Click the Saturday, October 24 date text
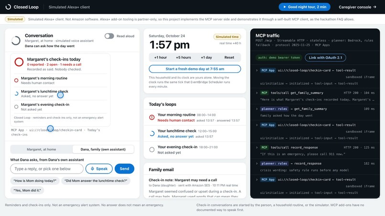This screenshot has width=385, height=216. 167,36
